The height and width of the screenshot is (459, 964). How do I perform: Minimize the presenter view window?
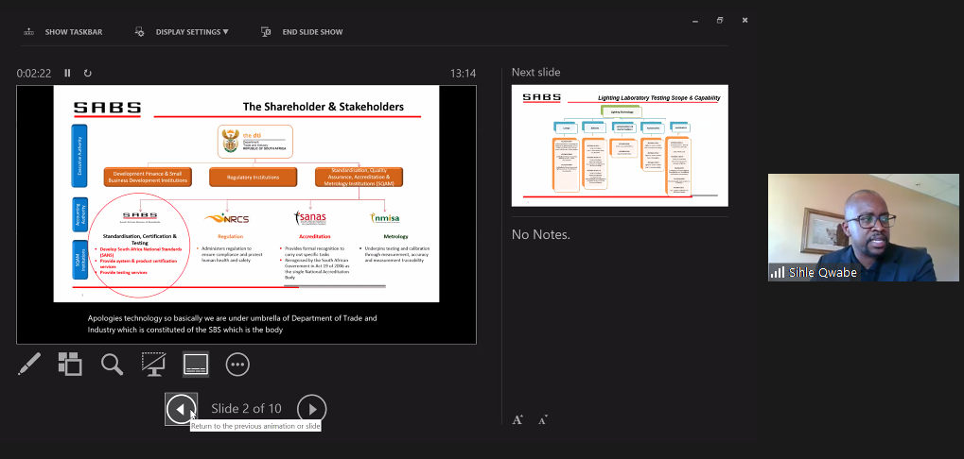(x=695, y=20)
